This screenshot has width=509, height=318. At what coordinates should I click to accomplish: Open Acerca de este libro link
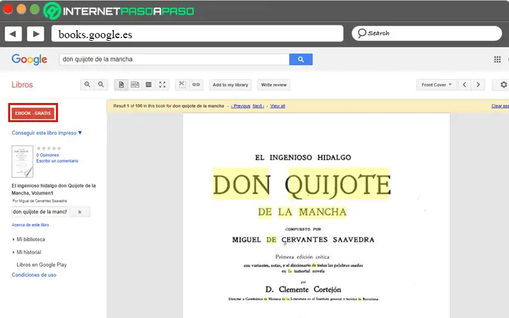pyautogui.click(x=30, y=225)
